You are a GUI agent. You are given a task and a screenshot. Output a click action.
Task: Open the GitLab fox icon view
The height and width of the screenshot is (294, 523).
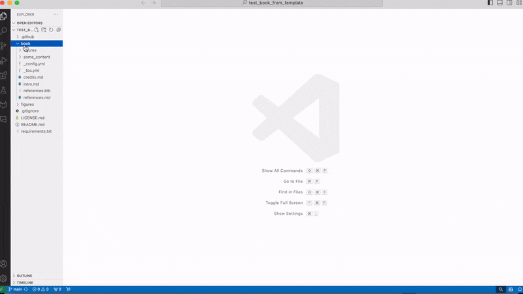[x=4, y=105]
